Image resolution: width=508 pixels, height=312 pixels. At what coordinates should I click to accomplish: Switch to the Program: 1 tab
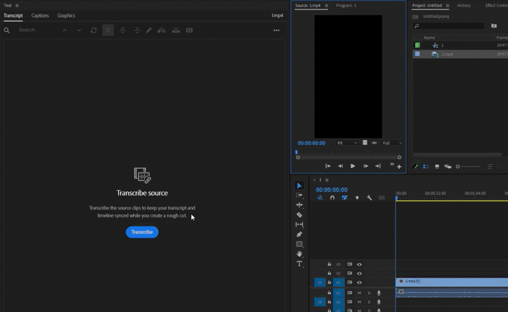click(346, 6)
